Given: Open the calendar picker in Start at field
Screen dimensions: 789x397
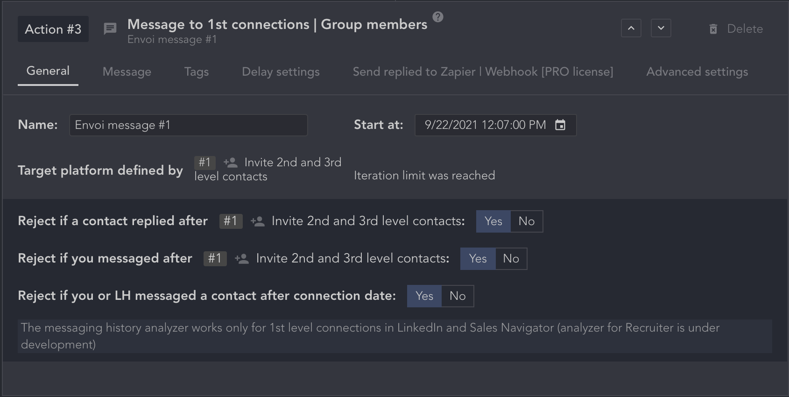Looking at the screenshot, I should pos(560,125).
